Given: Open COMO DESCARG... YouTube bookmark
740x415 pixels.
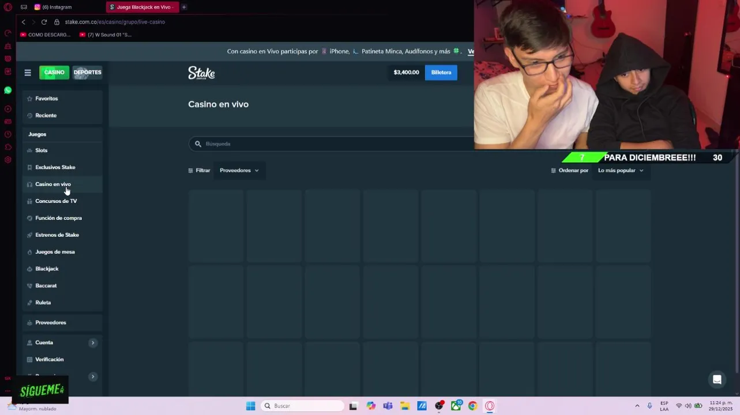Looking at the screenshot, I should [x=45, y=35].
